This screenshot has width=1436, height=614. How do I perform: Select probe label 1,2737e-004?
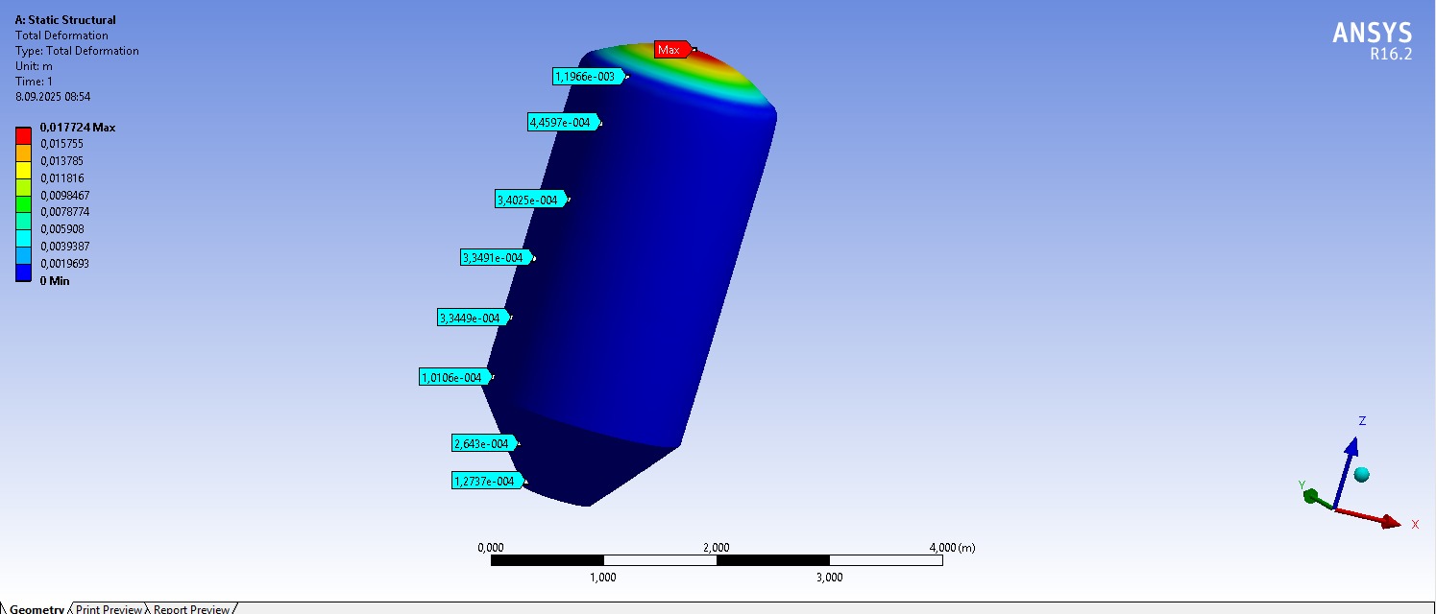coord(484,481)
